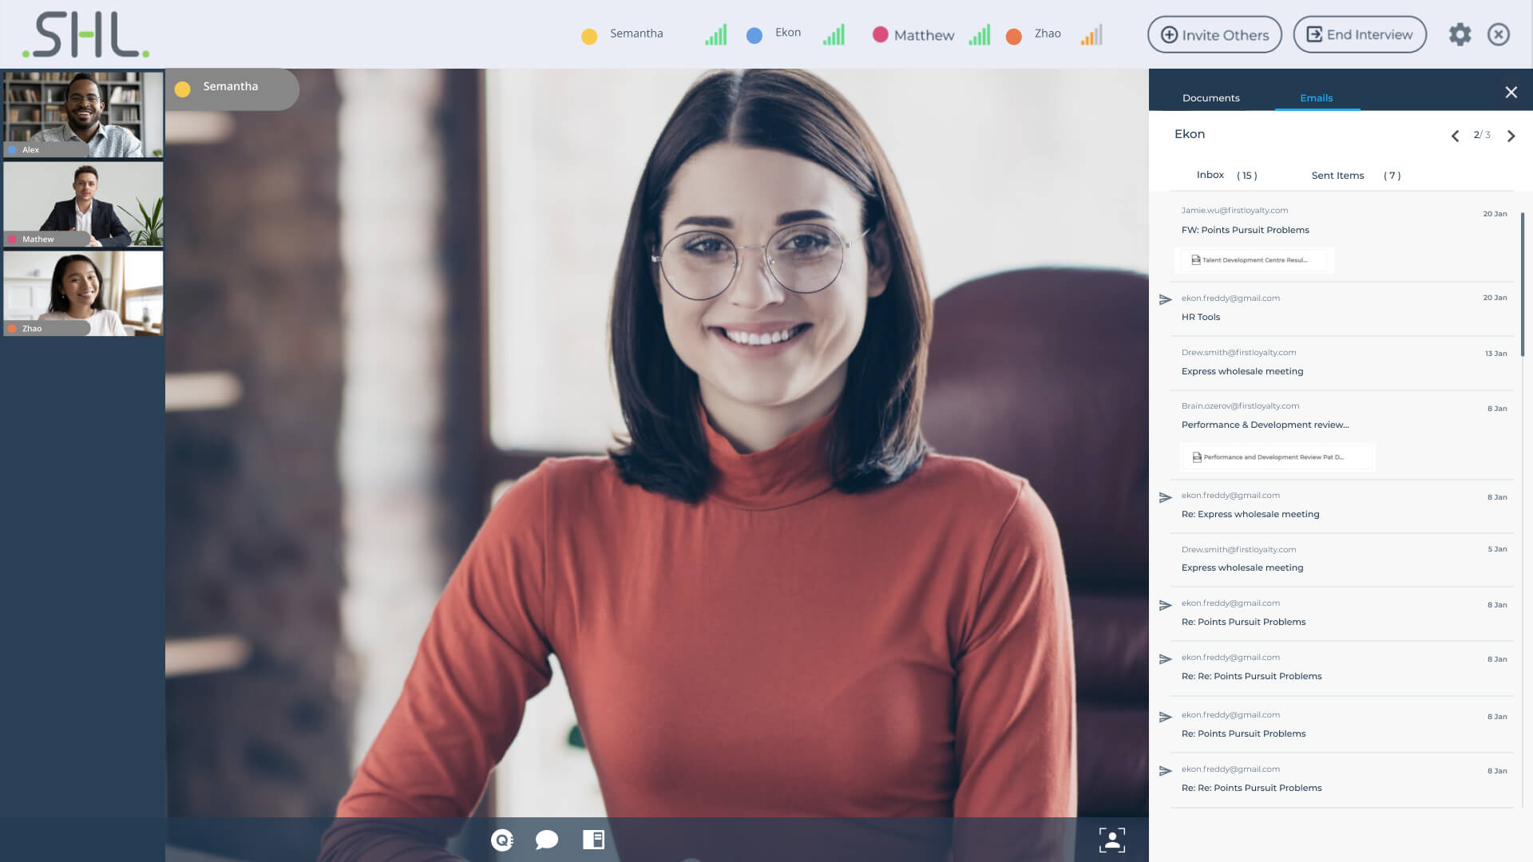Click the email list scrollbar
Viewport: 1533px width, 862px height.
pos(1523,285)
